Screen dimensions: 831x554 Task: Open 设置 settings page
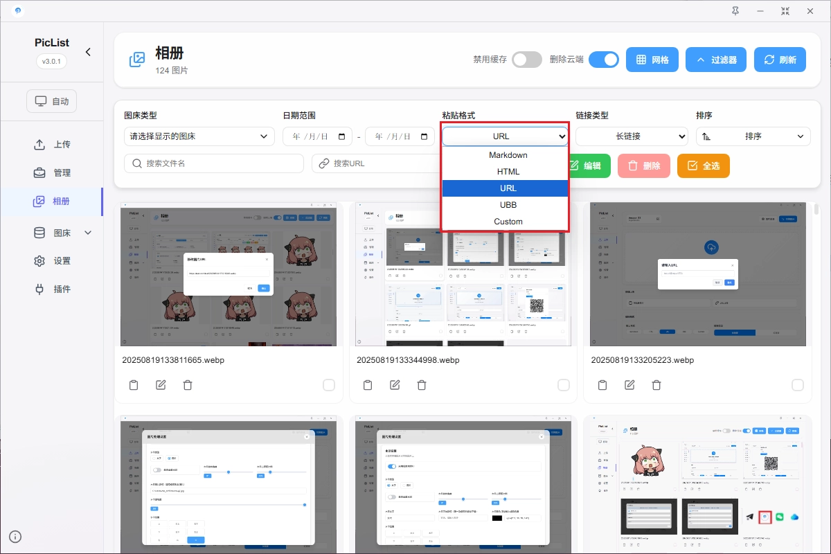[51, 261]
